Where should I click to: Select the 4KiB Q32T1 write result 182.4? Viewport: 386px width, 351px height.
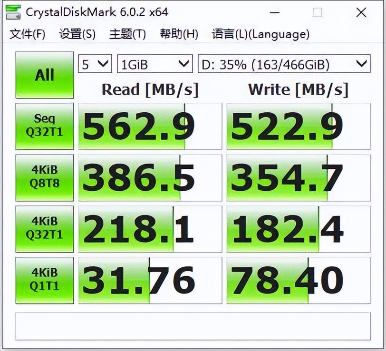299,229
